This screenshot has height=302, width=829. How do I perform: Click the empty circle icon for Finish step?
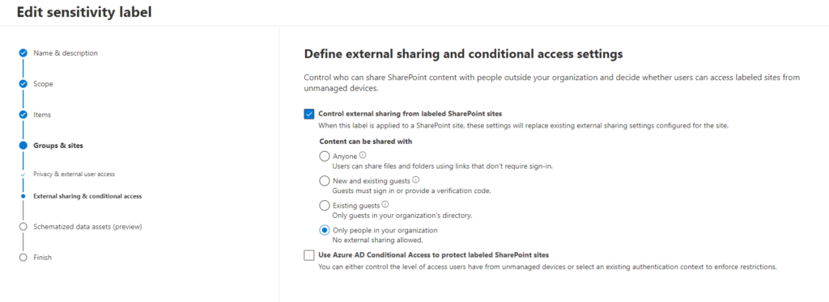point(23,258)
